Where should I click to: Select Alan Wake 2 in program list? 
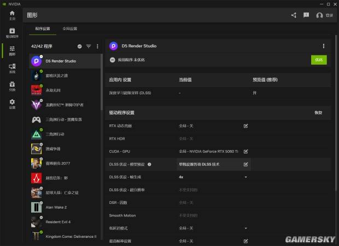click(x=65, y=207)
